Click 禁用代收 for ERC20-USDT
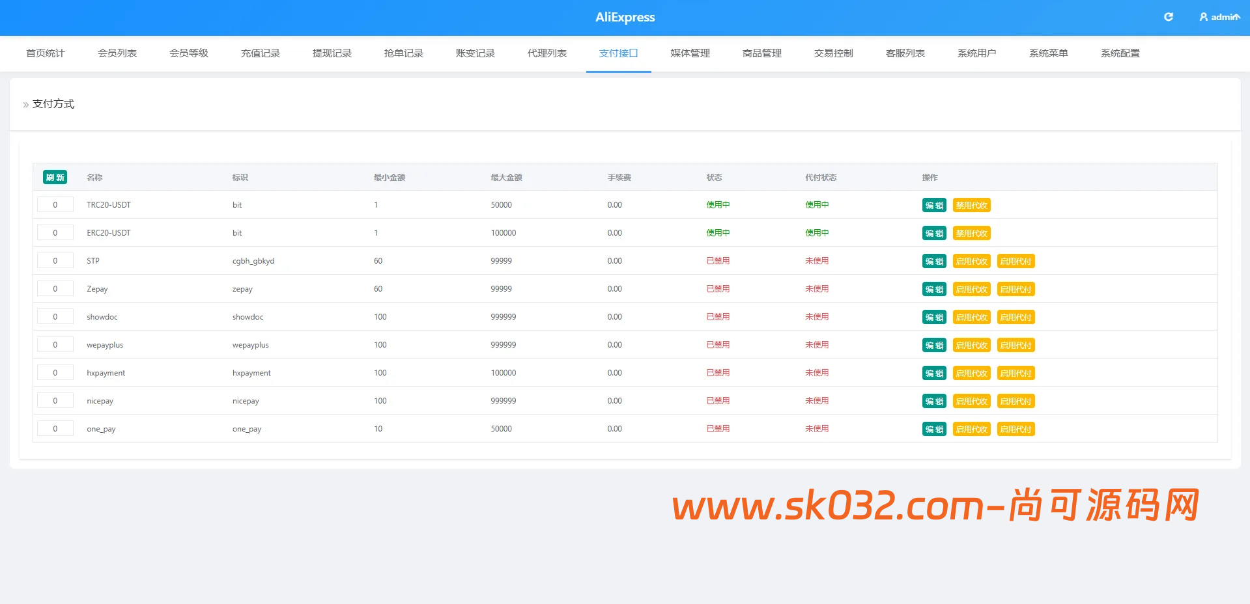This screenshot has width=1250, height=604. pyautogui.click(x=972, y=233)
